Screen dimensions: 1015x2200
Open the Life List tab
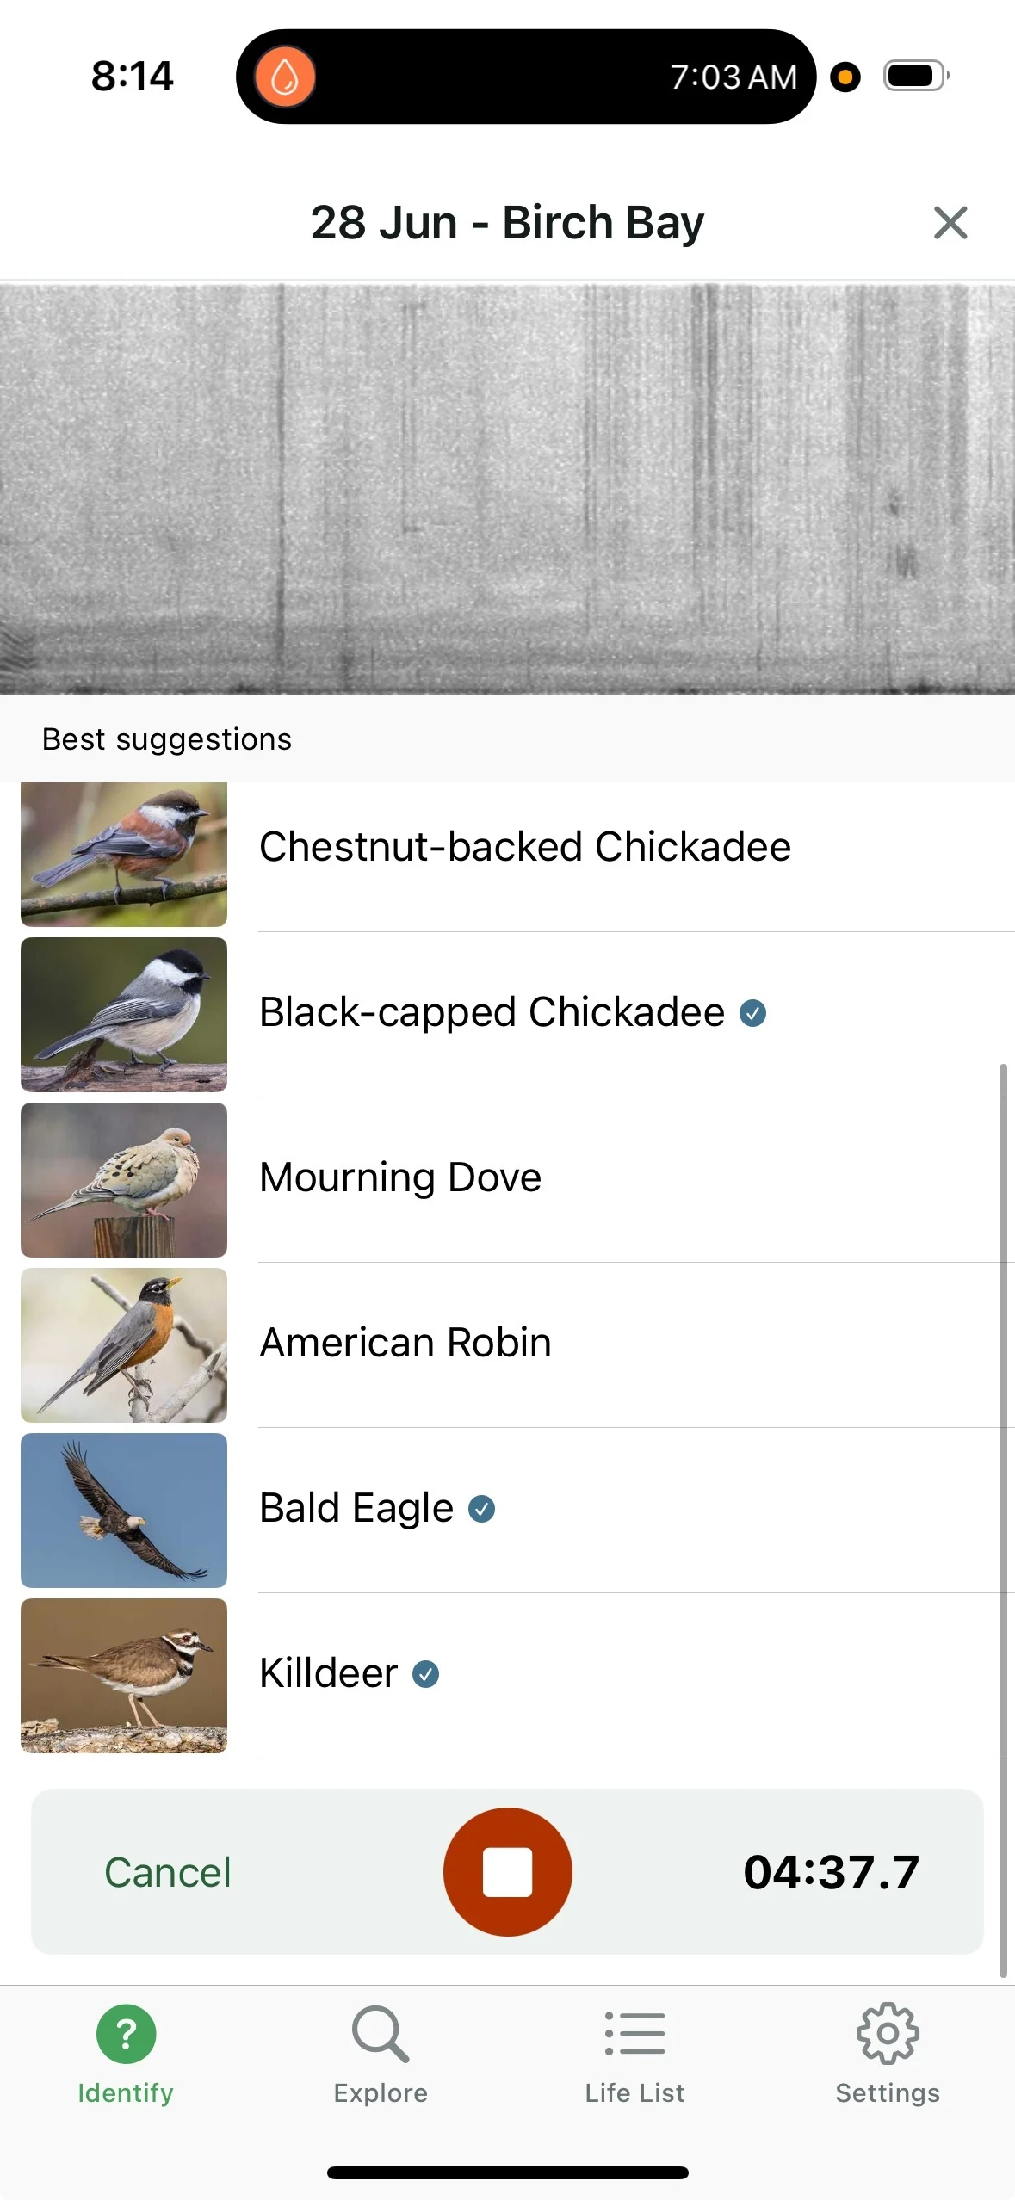pos(634,2054)
